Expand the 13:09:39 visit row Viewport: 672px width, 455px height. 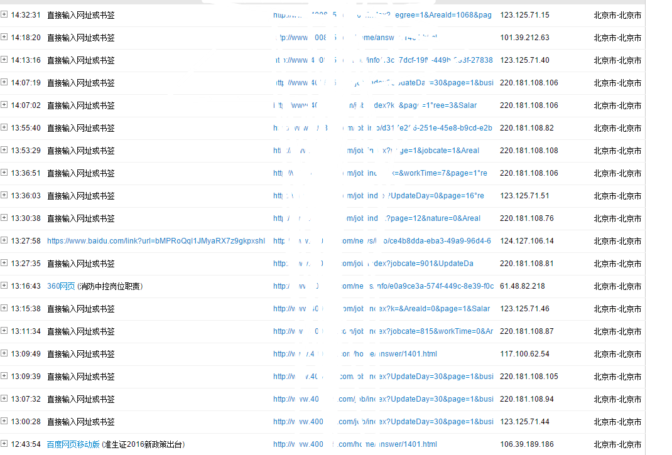pyautogui.click(x=4, y=376)
